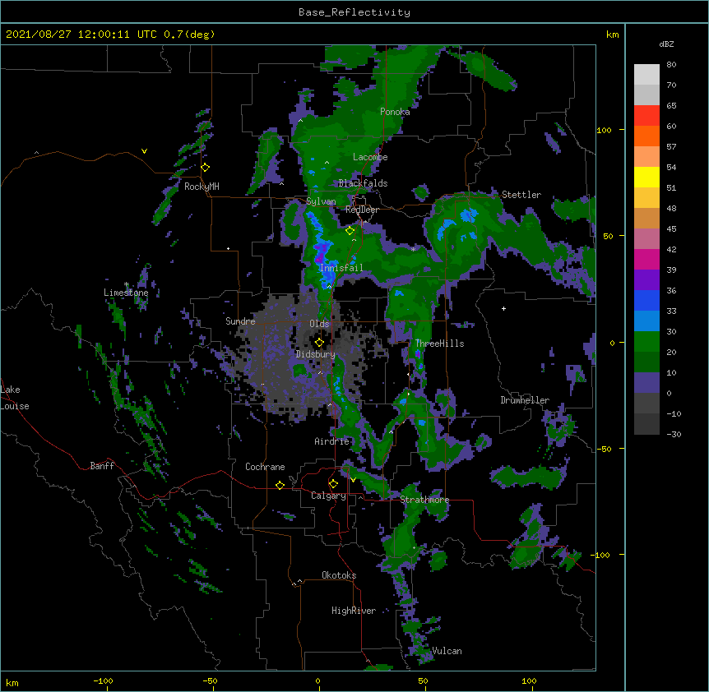This screenshot has height=692, width=709.
Task: Select the RedDeer label
Action: [x=362, y=210]
